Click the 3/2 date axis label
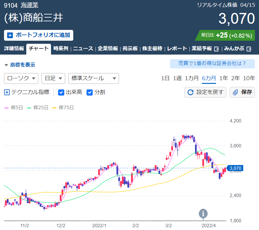Image resolution: width=259 pixels, height=230 pixels. (168, 226)
